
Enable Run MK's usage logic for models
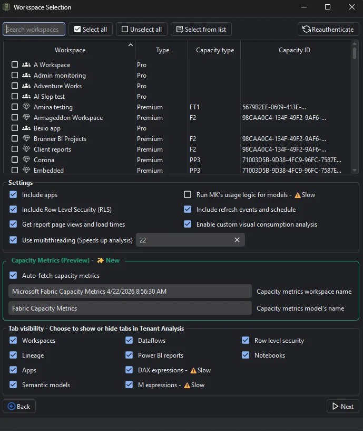188,194
